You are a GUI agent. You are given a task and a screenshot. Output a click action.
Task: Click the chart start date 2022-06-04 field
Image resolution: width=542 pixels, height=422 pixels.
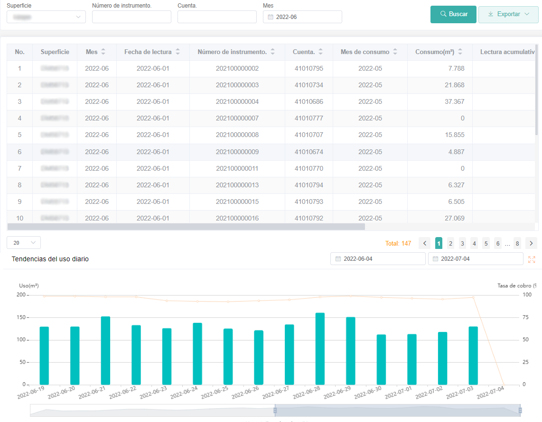pyautogui.click(x=378, y=259)
